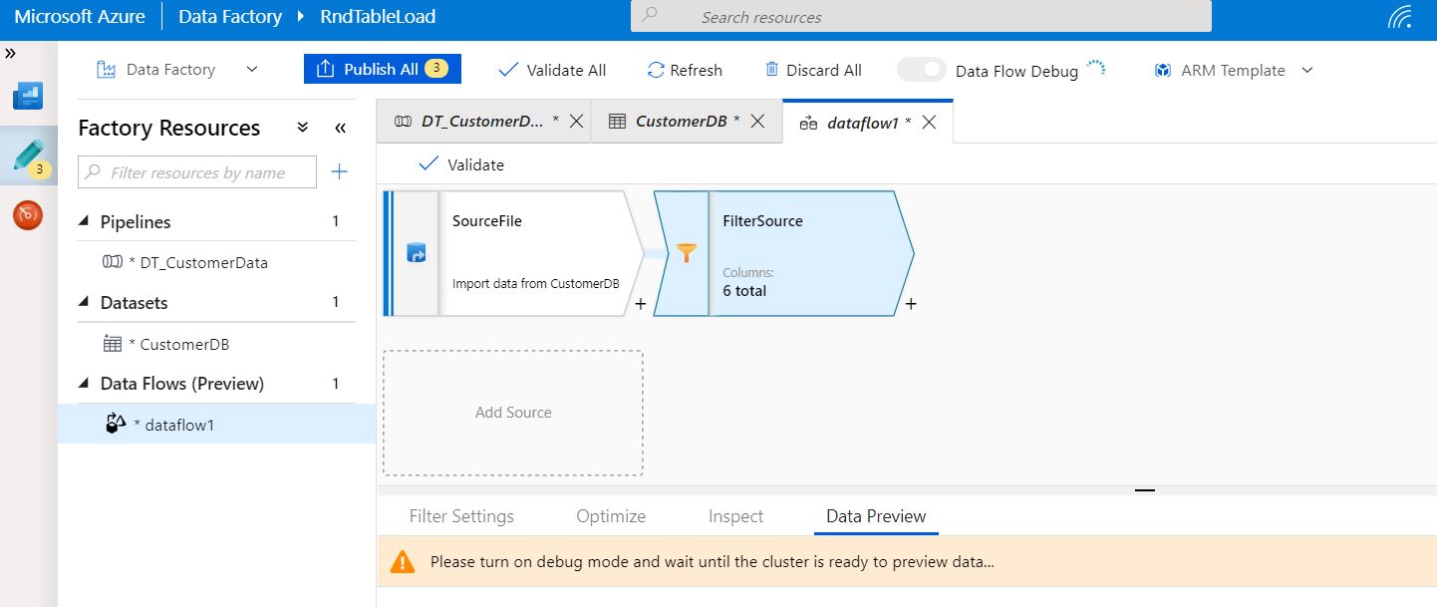Click Validate All in toolbar

(552, 70)
